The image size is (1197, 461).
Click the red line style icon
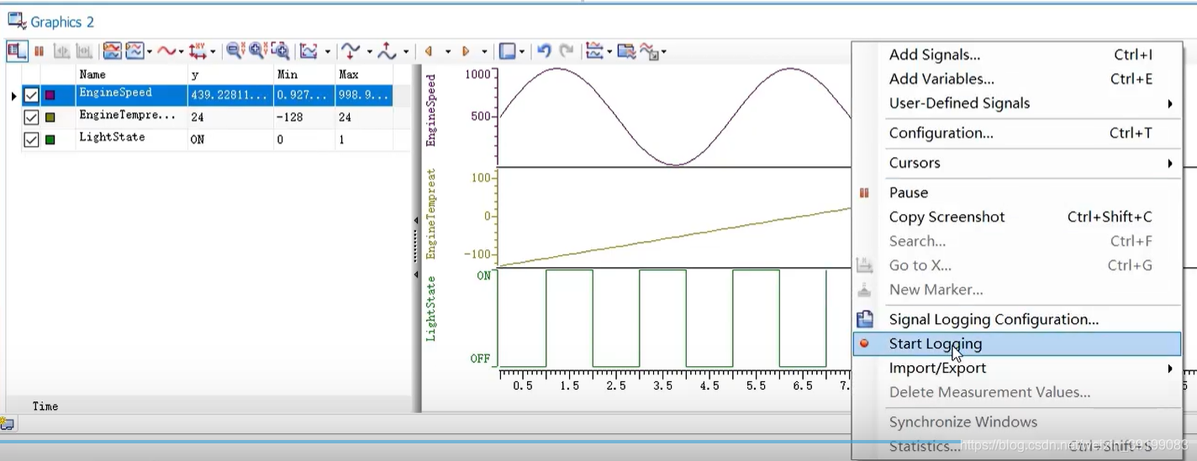(166, 51)
